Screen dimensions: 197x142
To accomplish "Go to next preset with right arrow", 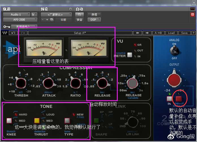I will 147,33.
